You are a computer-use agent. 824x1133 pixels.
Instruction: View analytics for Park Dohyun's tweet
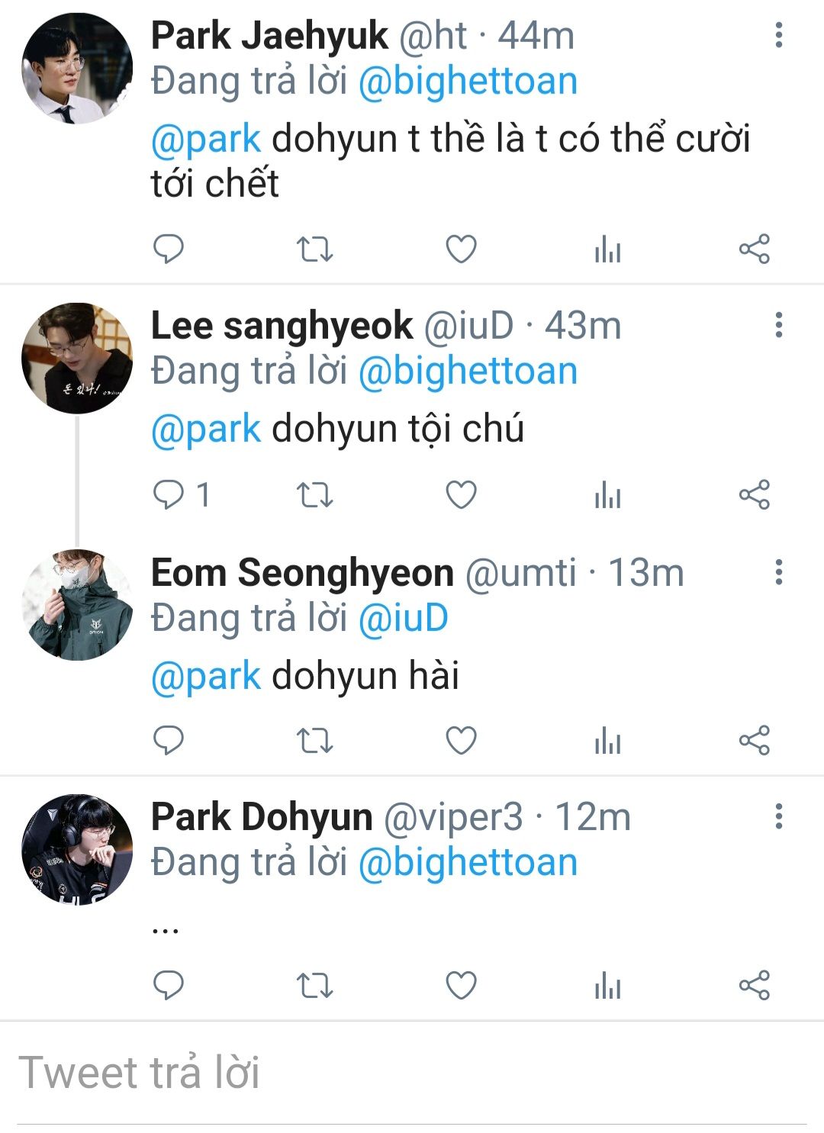click(607, 985)
